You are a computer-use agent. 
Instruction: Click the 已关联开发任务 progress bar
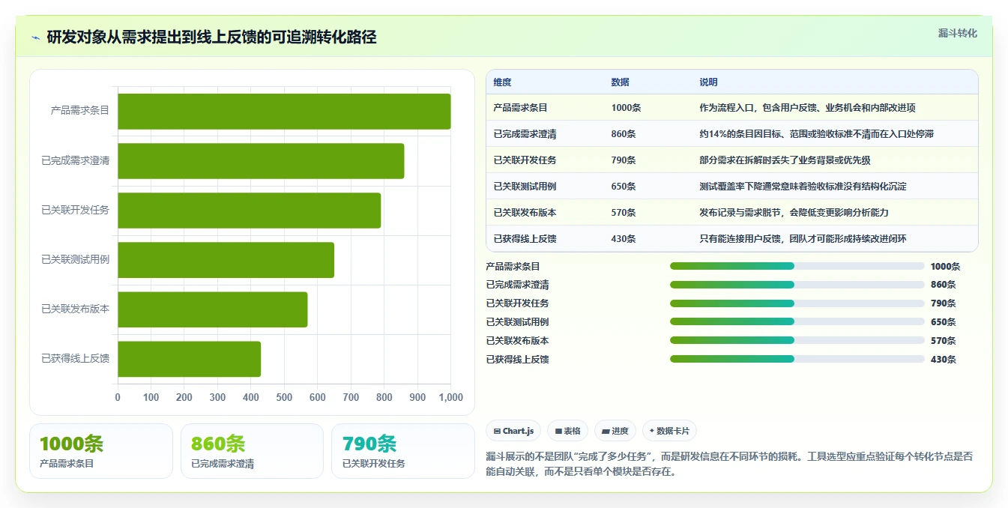tap(797, 303)
